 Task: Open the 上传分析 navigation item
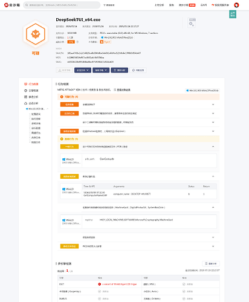tap(159, 5)
